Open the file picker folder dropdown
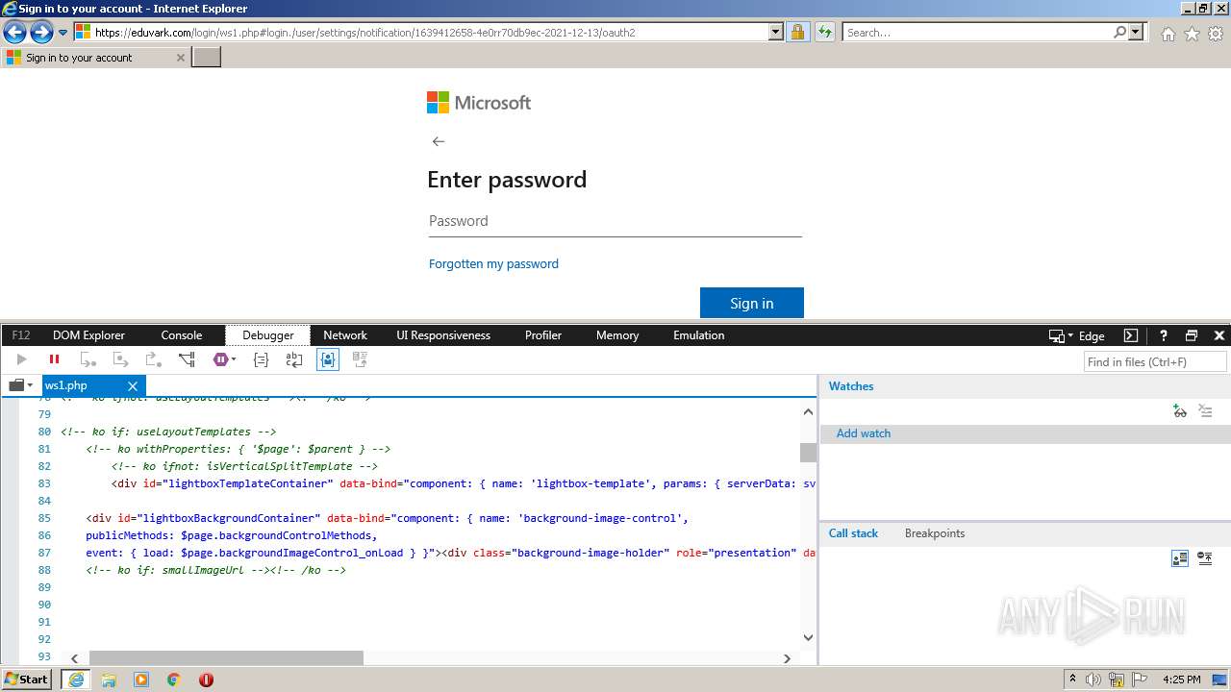Viewport: 1231px width, 692px height. pos(20,385)
